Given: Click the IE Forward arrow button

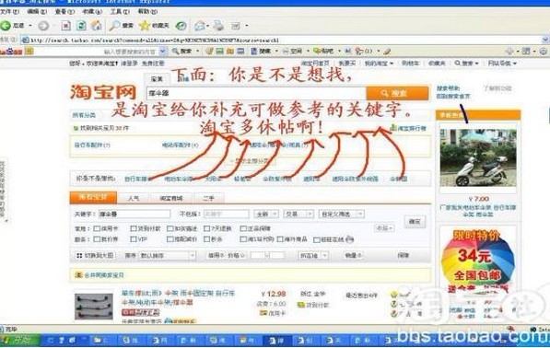Looking at the screenshot, I should pyautogui.click(x=43, y=26).
